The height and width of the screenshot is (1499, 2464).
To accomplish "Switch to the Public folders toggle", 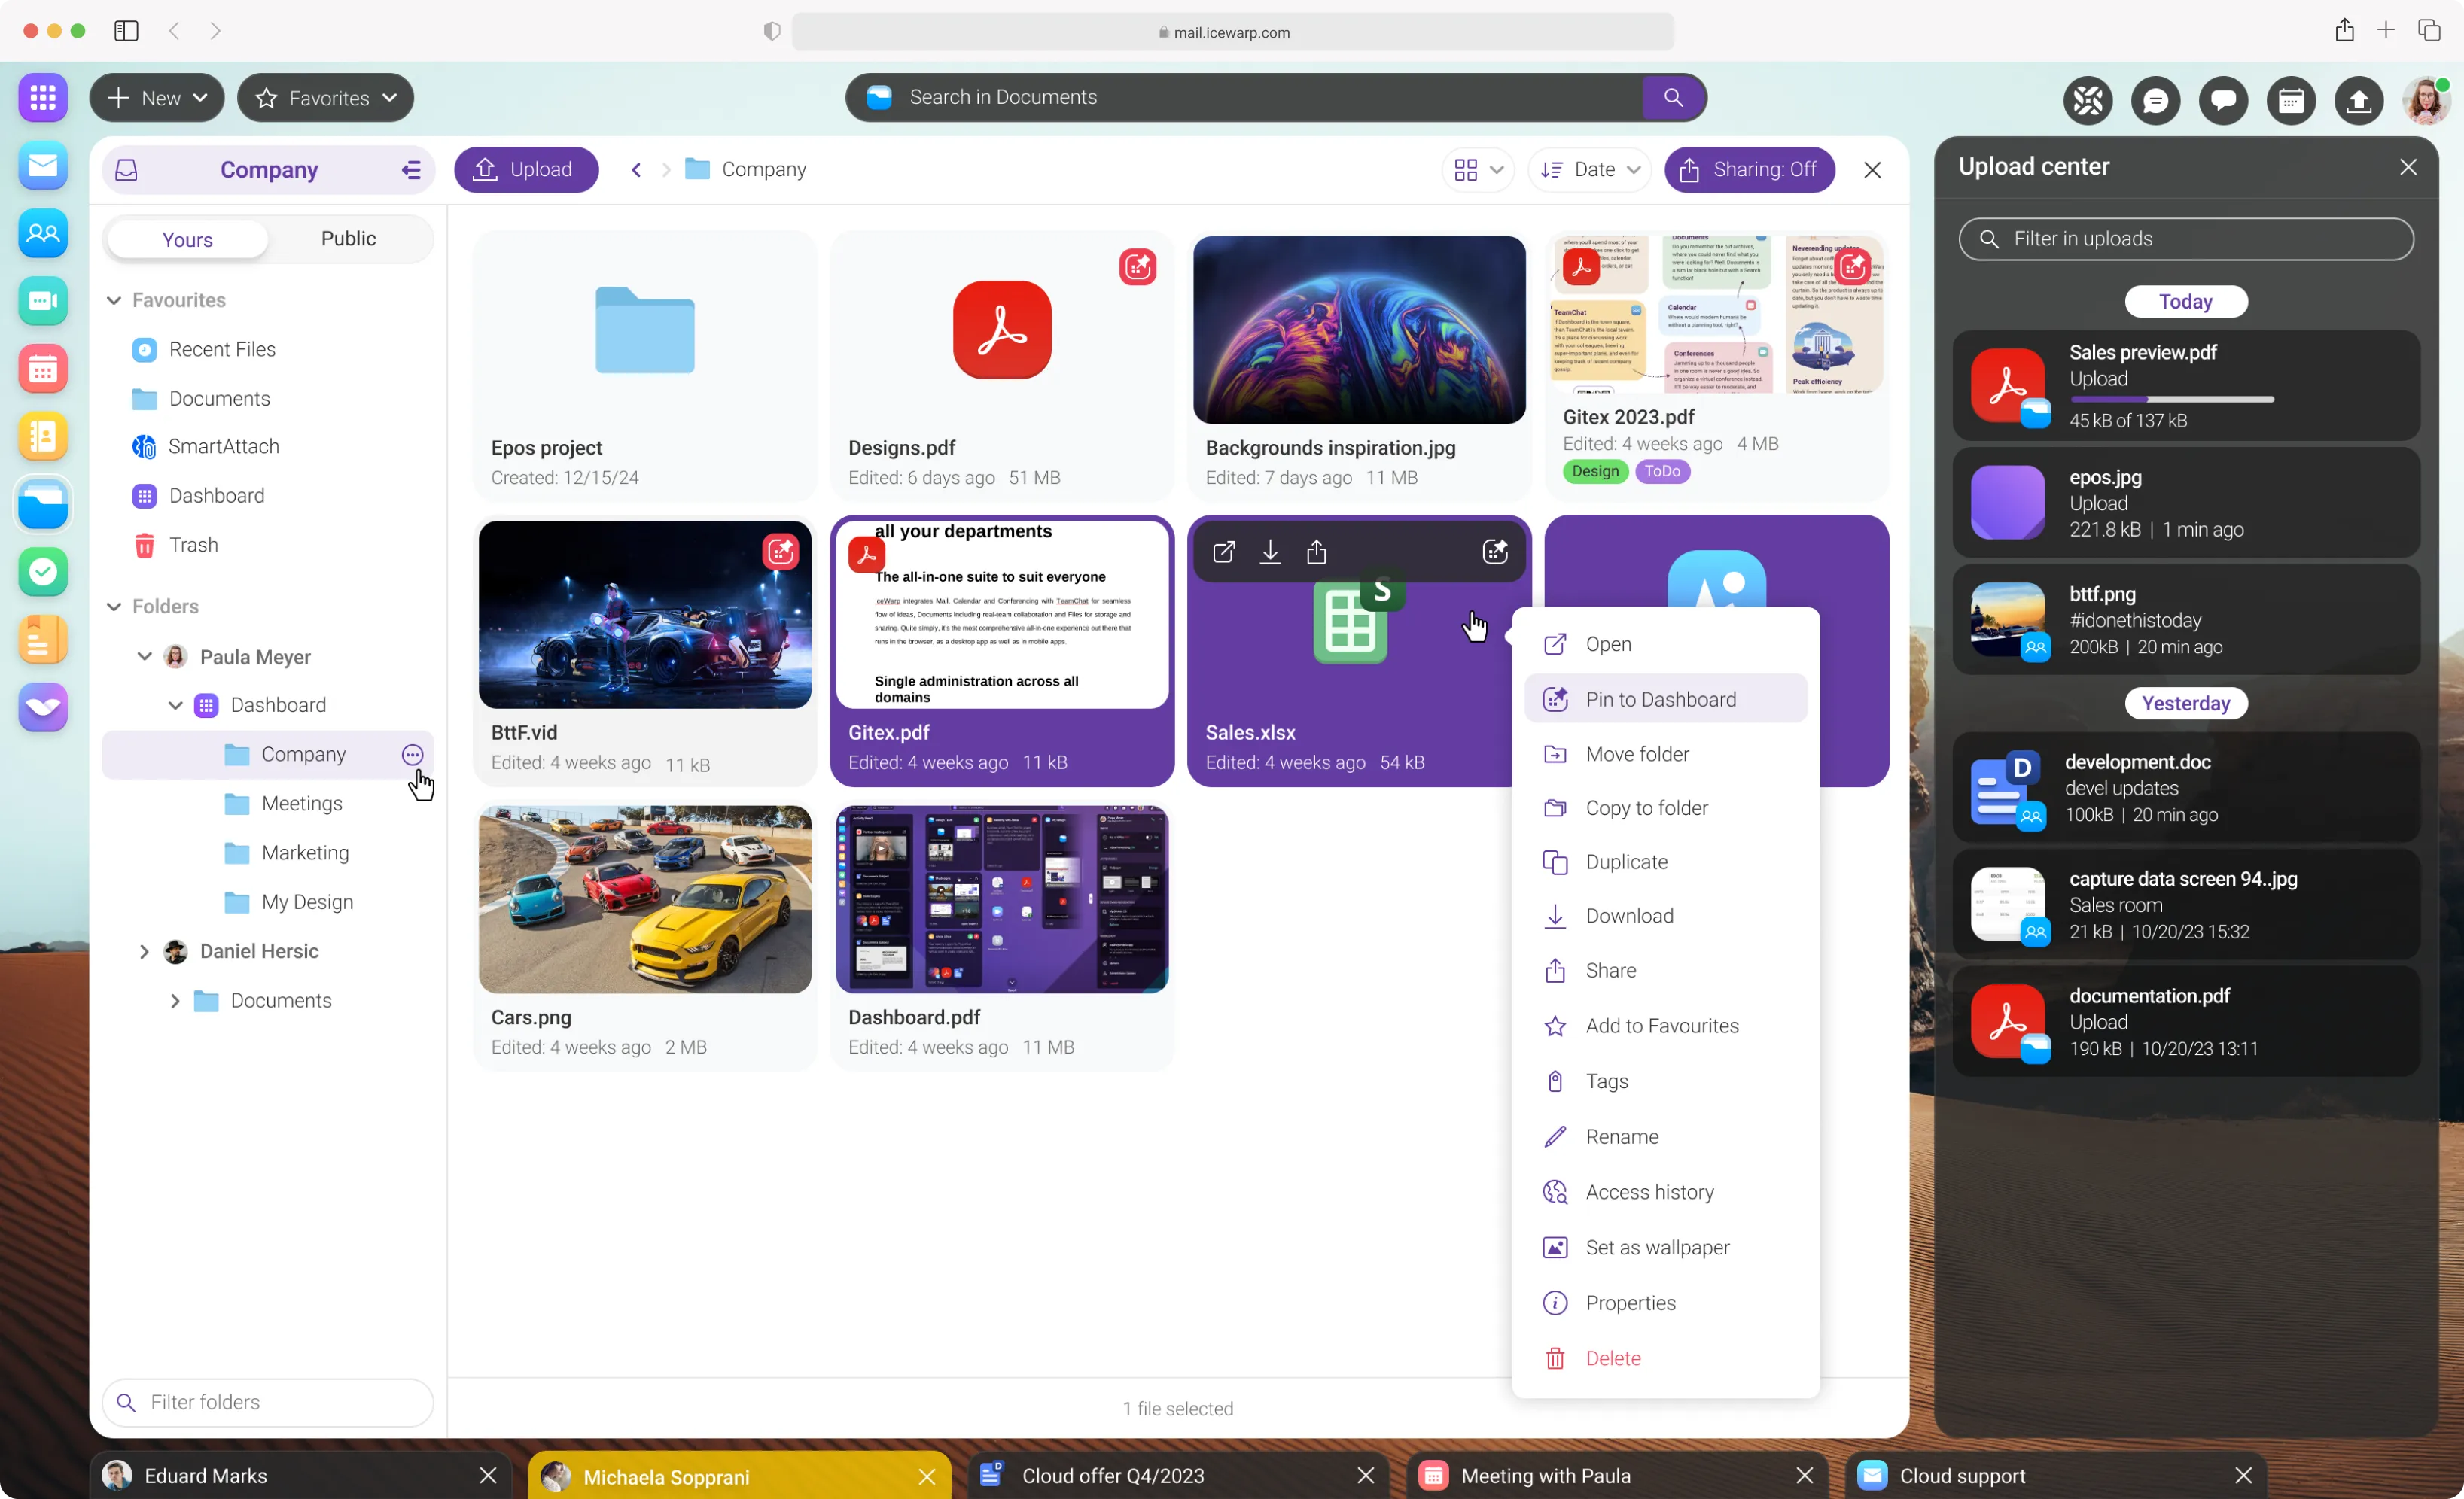I will 348,239.
